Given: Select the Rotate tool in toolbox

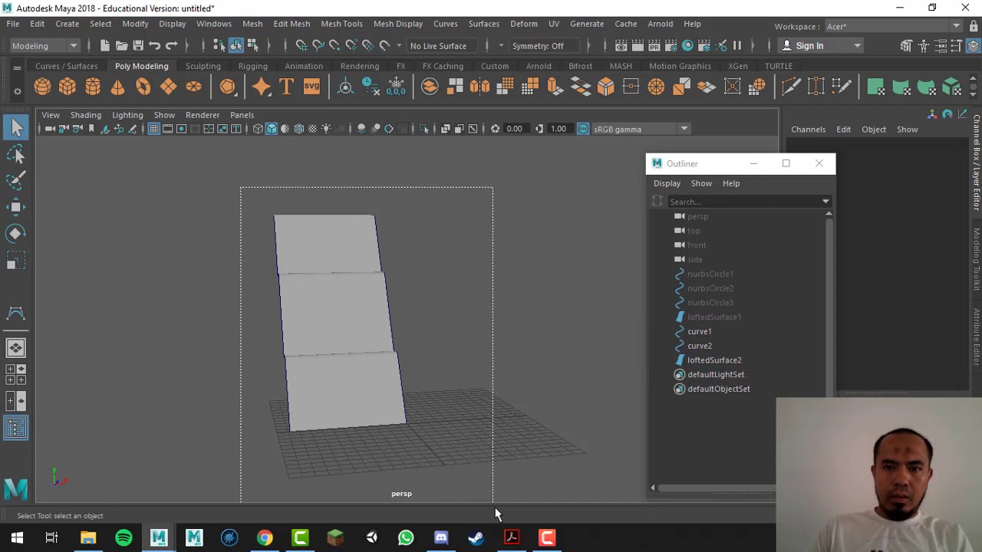Looking at the screenshot, I should (x=16, y=233).
